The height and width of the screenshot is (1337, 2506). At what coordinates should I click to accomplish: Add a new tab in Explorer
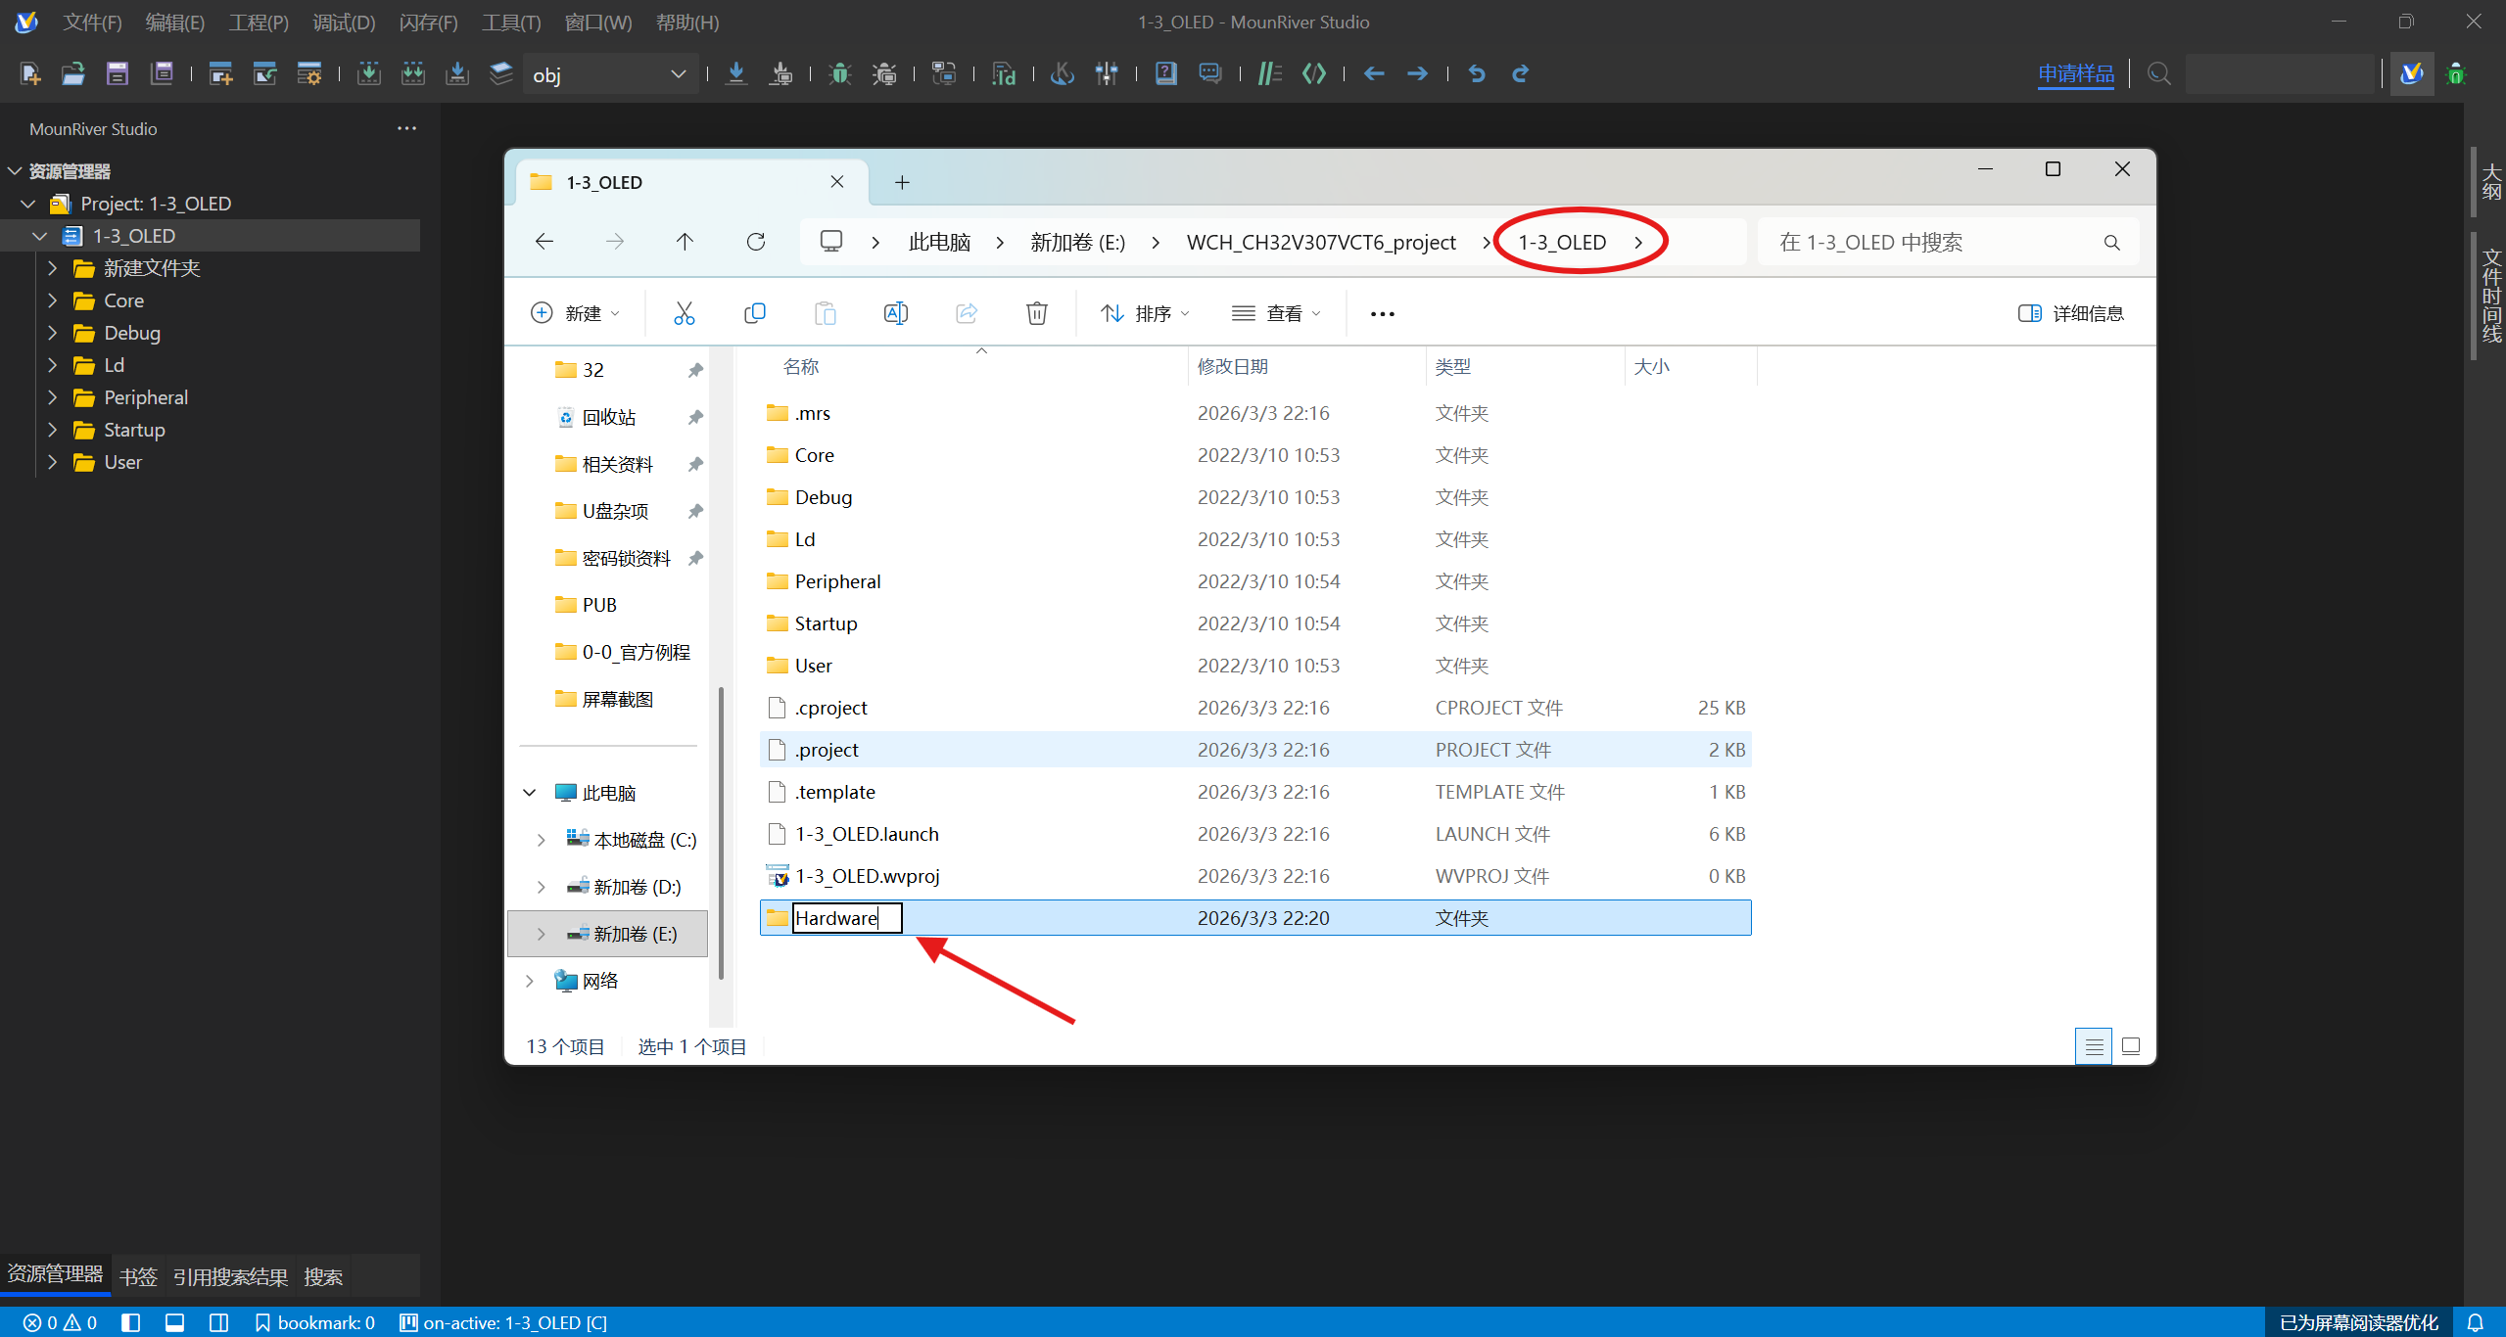pyautogui.click(x=902, y=182)
